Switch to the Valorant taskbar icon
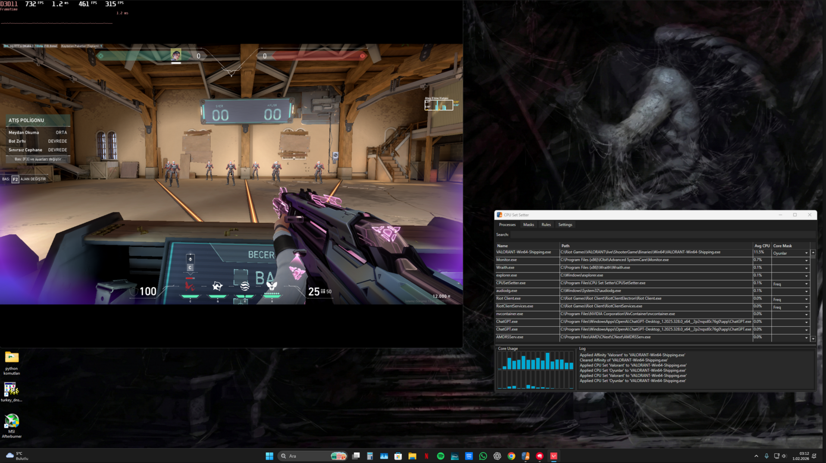 coord(554,456)
